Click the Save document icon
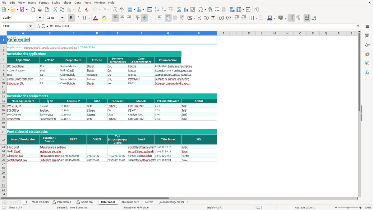Image resolution: width=373 pixels, height=210 pixels. point(22,10)
